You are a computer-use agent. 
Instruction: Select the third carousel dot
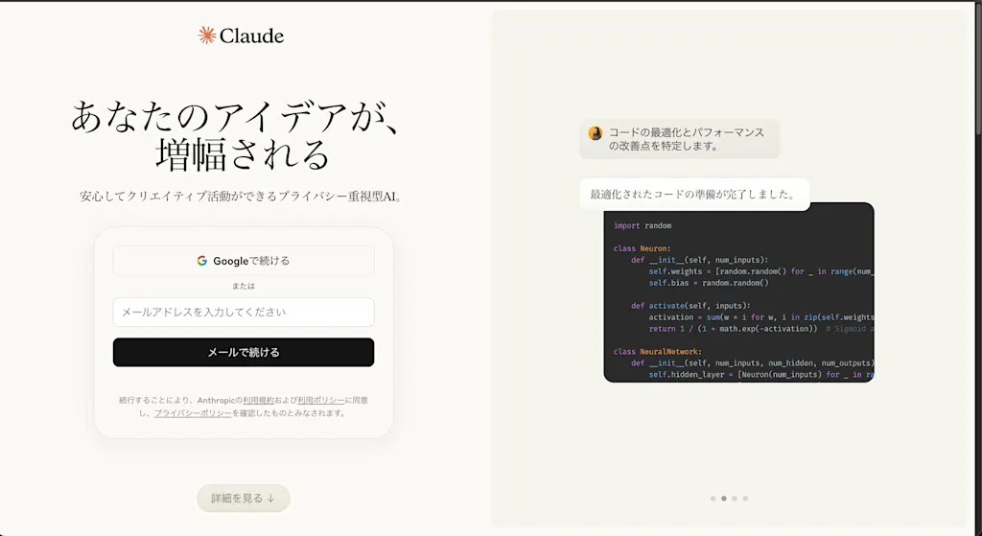click(735, 499)
